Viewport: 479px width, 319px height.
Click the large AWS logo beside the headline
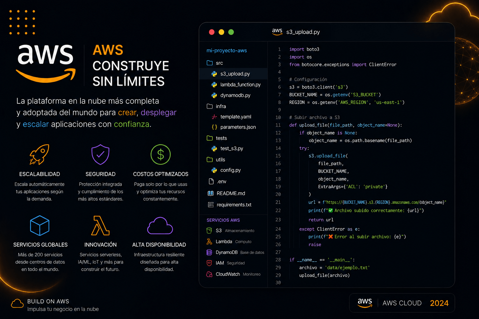click(x=46, y=63)
